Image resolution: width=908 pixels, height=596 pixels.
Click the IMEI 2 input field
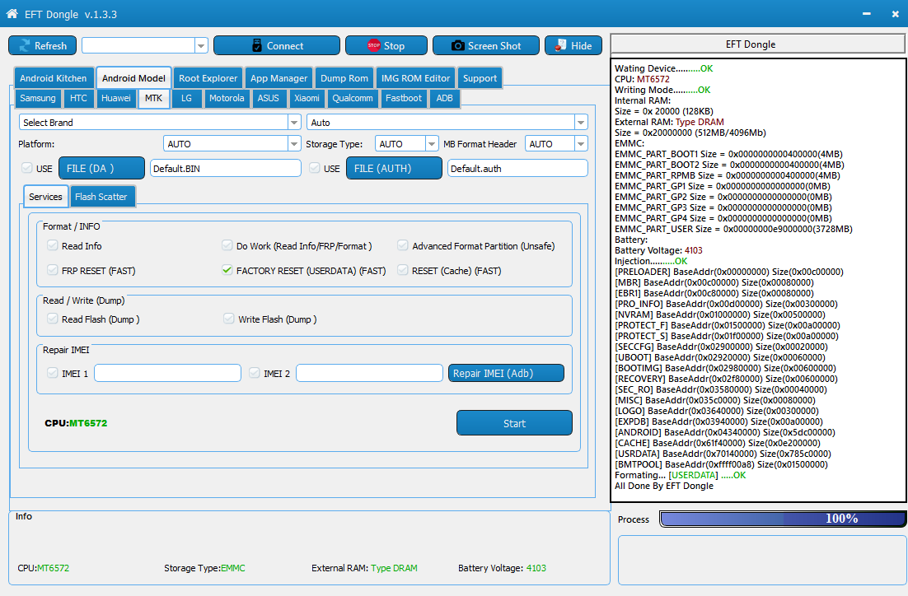point(369,373)
